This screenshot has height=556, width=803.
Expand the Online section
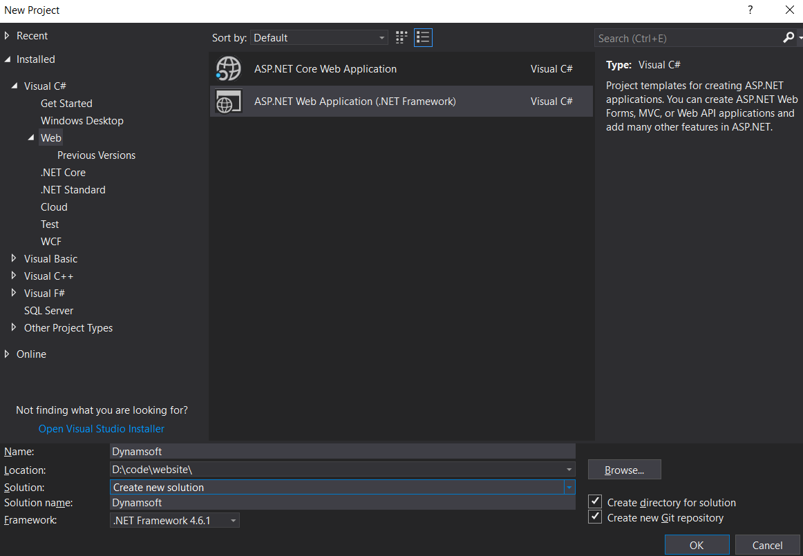tap(7, 354)
